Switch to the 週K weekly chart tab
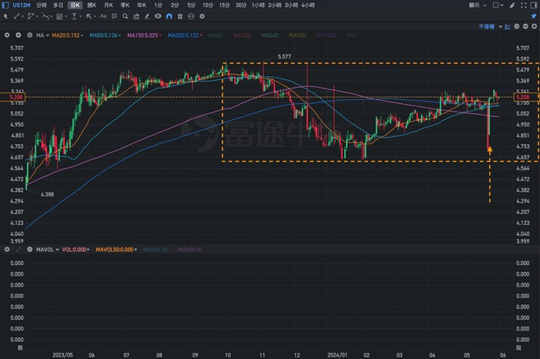540x359 pixels. [x=93, y=5]
